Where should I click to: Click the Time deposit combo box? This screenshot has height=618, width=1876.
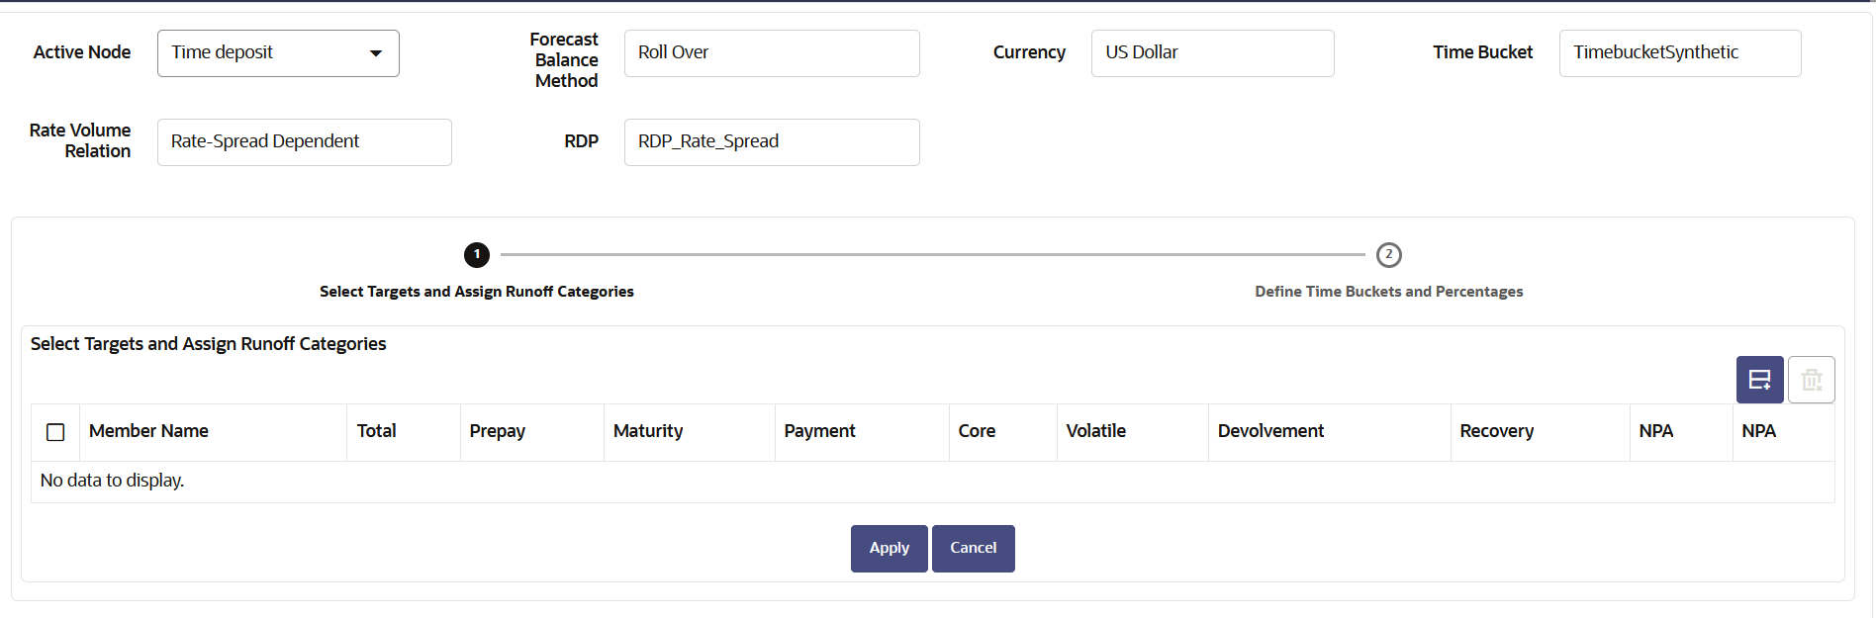coord(278,53)
